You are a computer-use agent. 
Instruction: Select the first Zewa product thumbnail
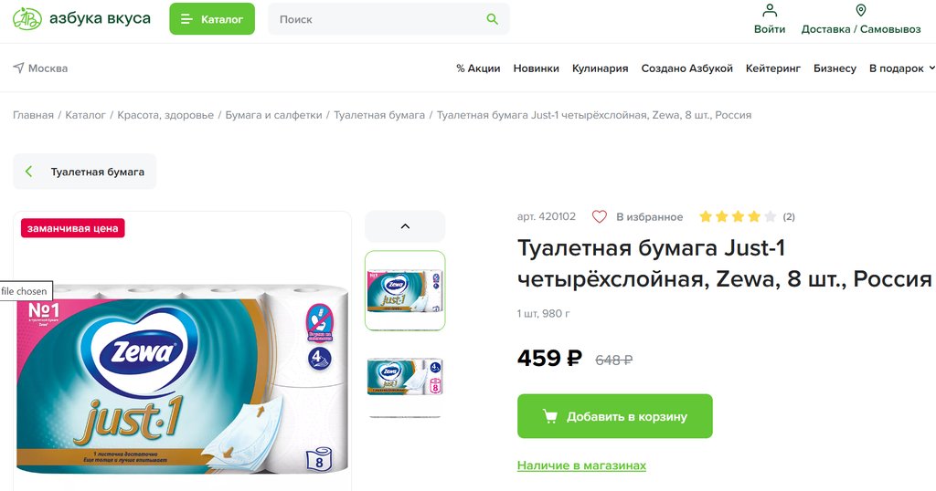(405, 291)
